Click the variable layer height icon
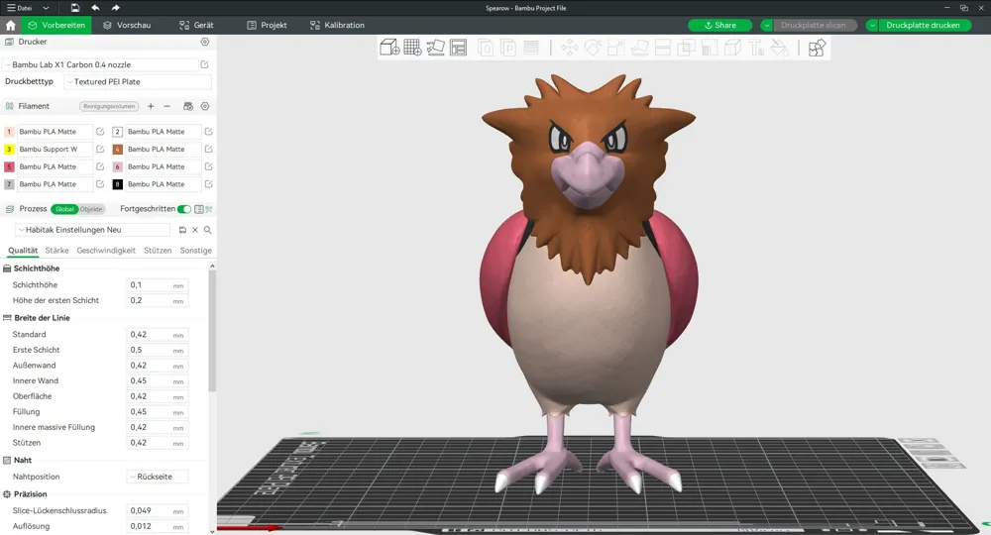 coord(531,48)
